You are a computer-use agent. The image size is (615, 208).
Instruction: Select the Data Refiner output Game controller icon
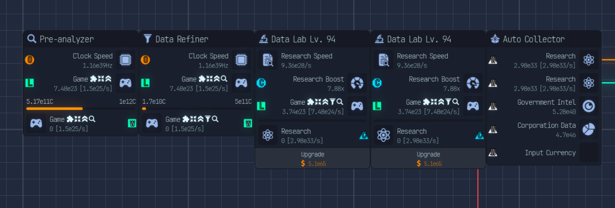152,124
